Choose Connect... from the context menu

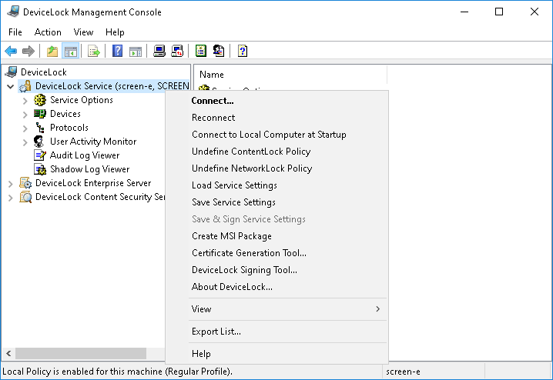213,101
